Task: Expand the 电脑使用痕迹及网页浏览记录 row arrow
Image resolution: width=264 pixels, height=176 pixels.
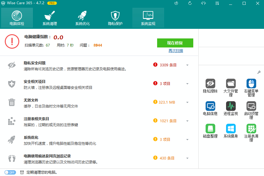Action: pyautogui.click(x=187, y=158)
